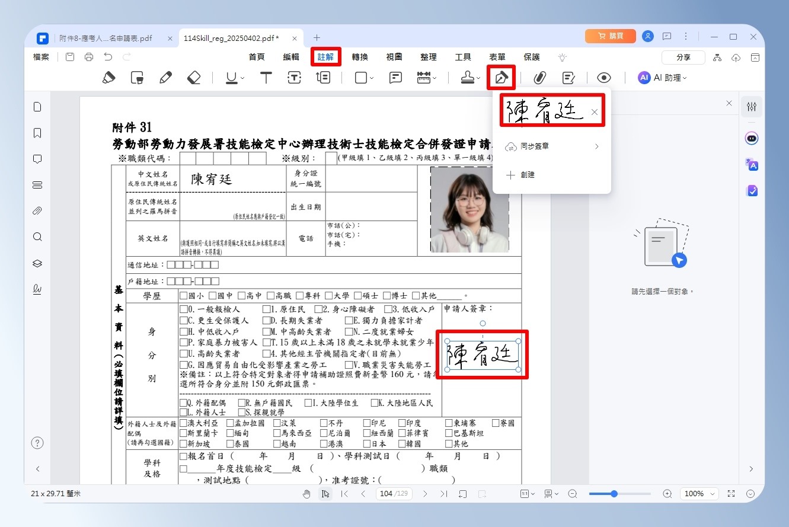Click the print icon

tap(89, 57)
